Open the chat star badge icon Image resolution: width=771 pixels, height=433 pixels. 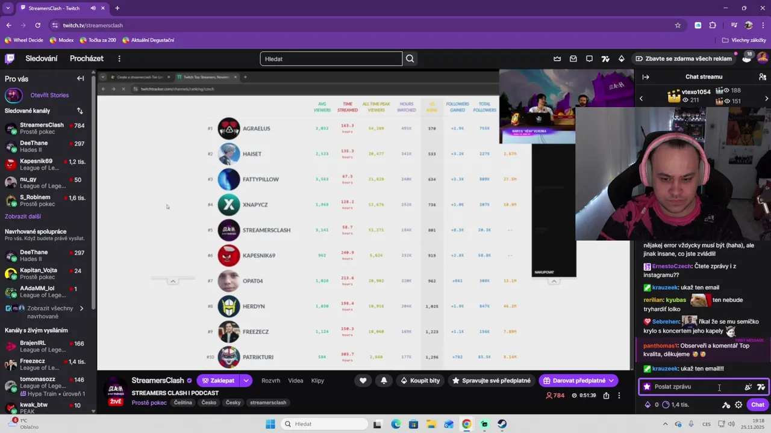[x=647, y=387]
